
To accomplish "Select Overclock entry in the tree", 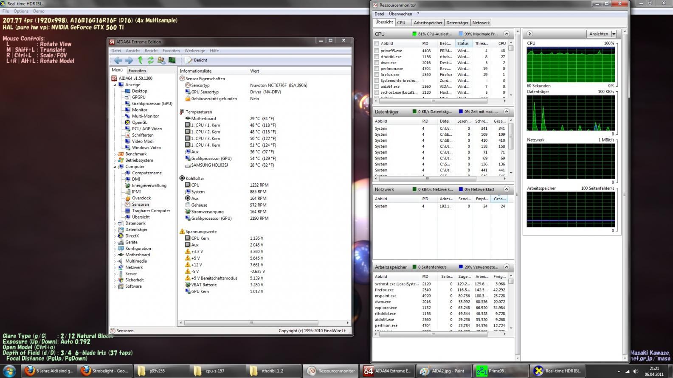I will tap(141, 198).
